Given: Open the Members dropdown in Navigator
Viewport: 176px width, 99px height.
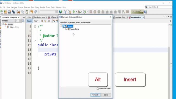Looking at the screenshot, I should (9, 21).
